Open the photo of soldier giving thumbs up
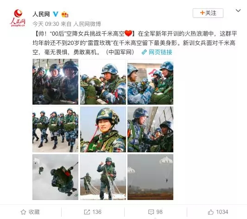 pyautogui.click(x=103, y=177)
